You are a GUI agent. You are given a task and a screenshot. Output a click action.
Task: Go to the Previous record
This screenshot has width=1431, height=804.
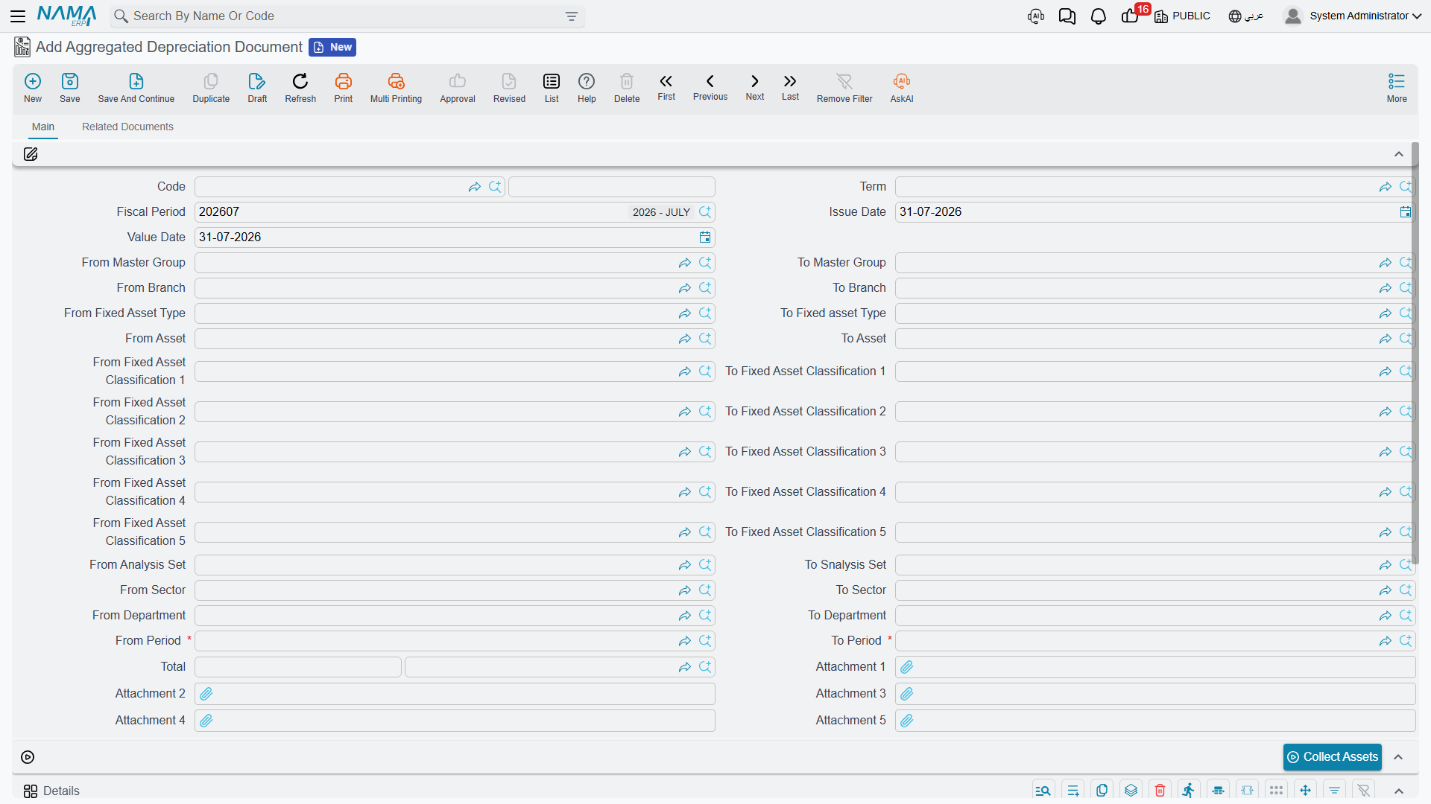click(710, 87)
